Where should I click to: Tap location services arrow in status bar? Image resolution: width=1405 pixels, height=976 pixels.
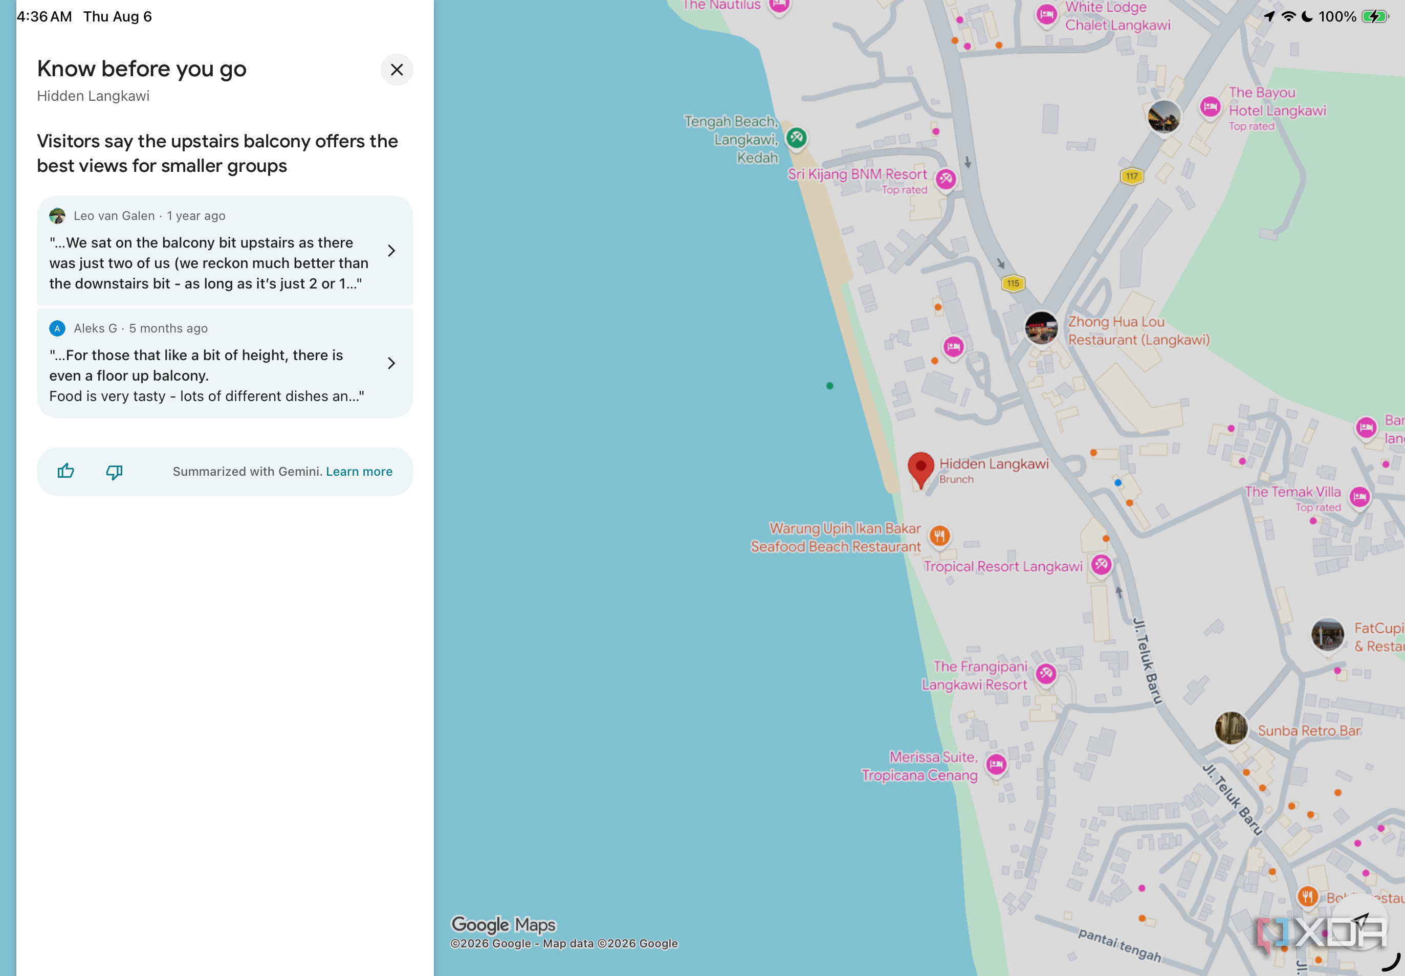coord(1269,16)
